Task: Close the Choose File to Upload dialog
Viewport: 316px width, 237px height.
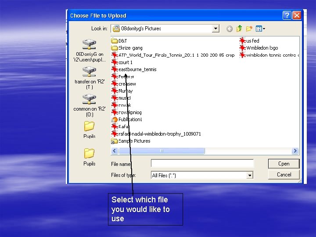Action: [297, 15]
